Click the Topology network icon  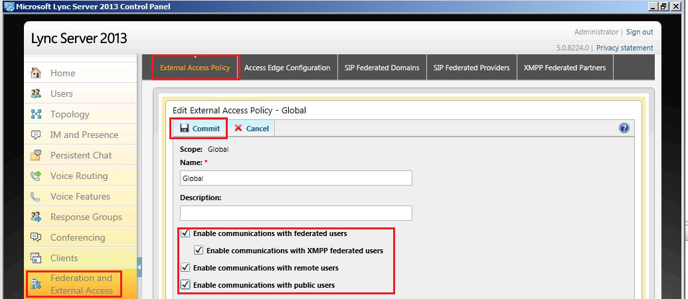coord(36,114)
